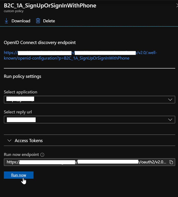Click the Delete trash can icon
This screenshot has height=197, width=178.
click(38, 21)
